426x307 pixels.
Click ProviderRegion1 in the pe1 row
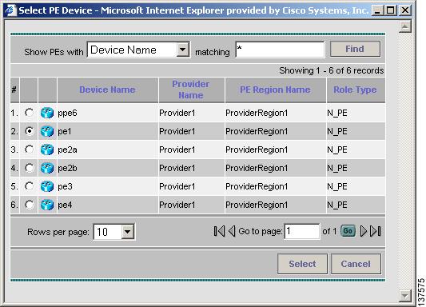click(257, 131)
